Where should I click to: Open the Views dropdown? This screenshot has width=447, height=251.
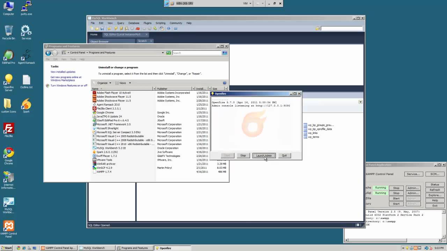tap(123, 83)
